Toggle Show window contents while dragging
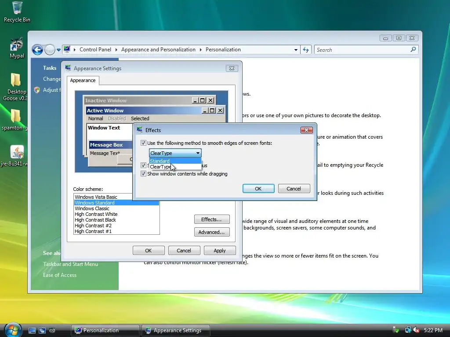The image size is (450, 337). click(x=143, y=174)
